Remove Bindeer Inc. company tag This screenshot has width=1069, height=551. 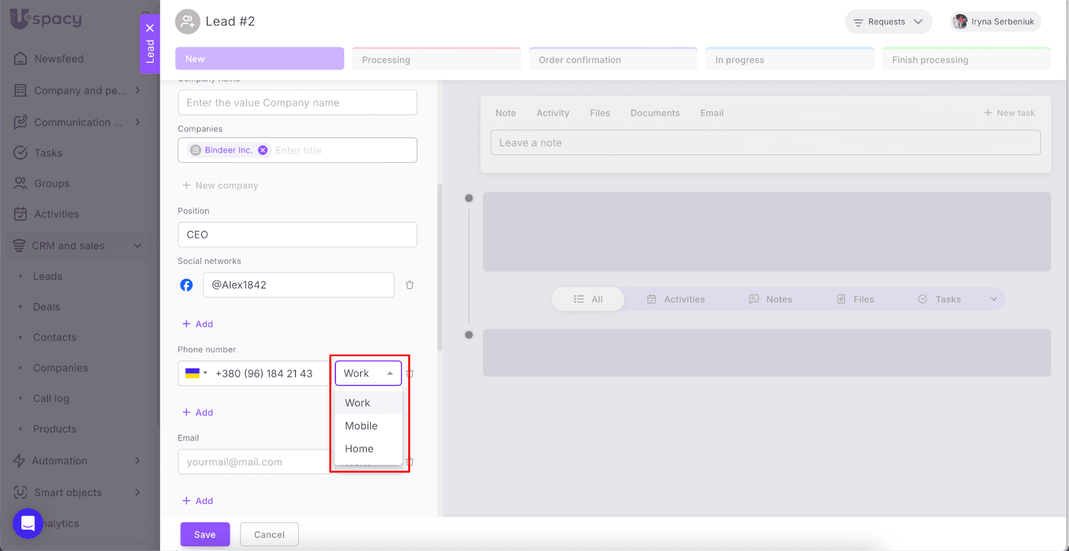pos(263,150)
